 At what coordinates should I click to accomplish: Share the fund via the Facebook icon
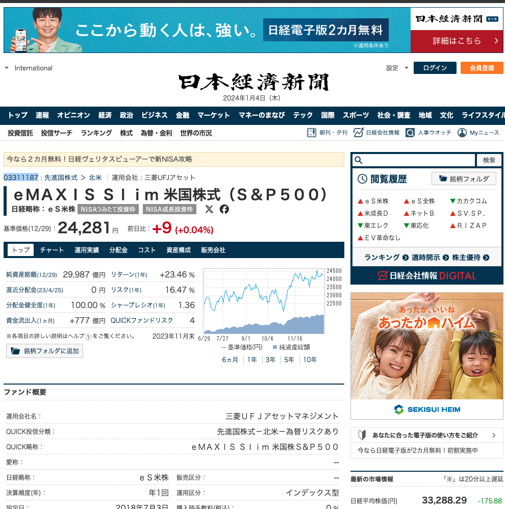pos(224,209)
